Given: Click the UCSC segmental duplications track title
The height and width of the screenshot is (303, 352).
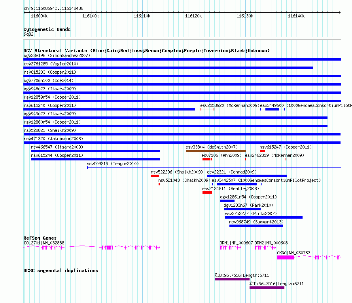Looking at the screenshot, I should pyautogui.click(x=61, y=271).
